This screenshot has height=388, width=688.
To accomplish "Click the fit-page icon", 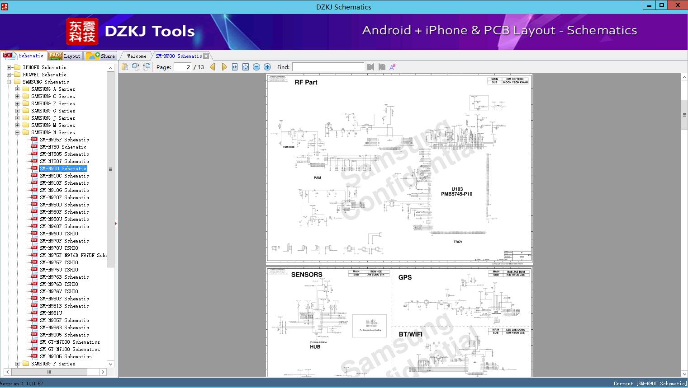I will pos(246,67).
